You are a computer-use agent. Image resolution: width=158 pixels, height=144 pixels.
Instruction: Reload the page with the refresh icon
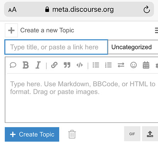point(147,10)
